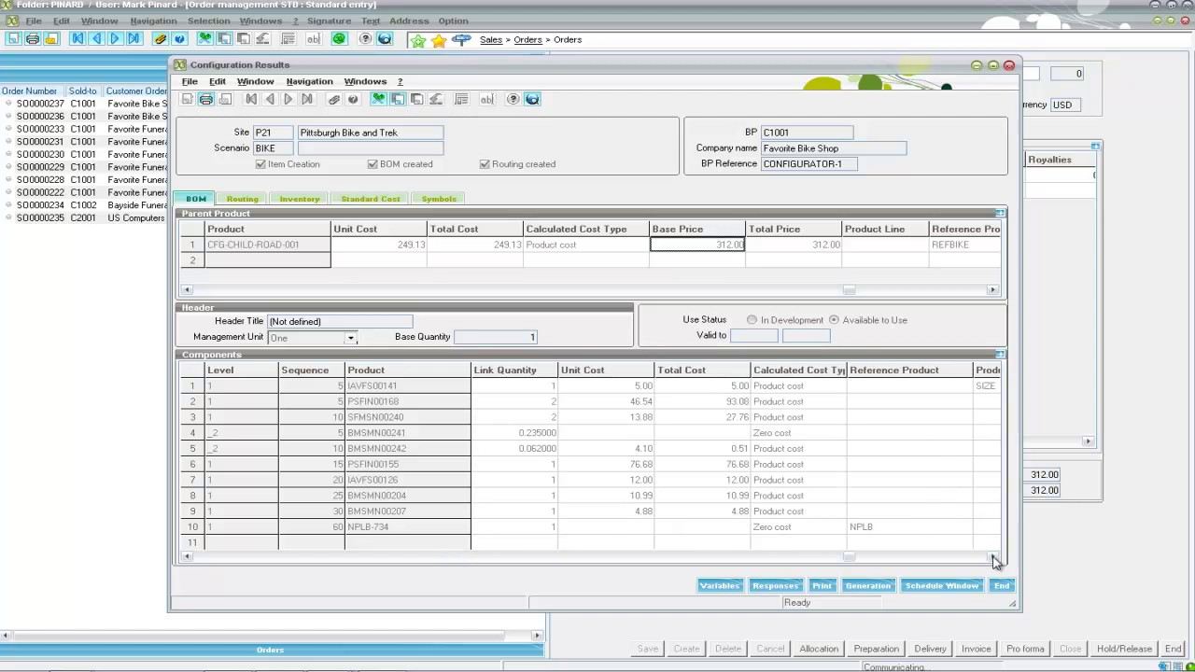Go to next record in Configuration Results toolbar

point(288,99)
